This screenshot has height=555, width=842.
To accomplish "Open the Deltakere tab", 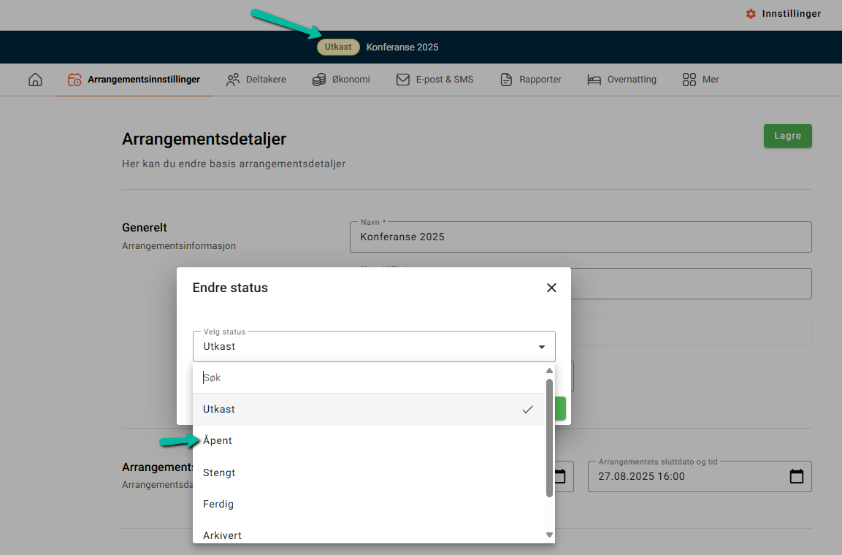I will tap(256, 80).
